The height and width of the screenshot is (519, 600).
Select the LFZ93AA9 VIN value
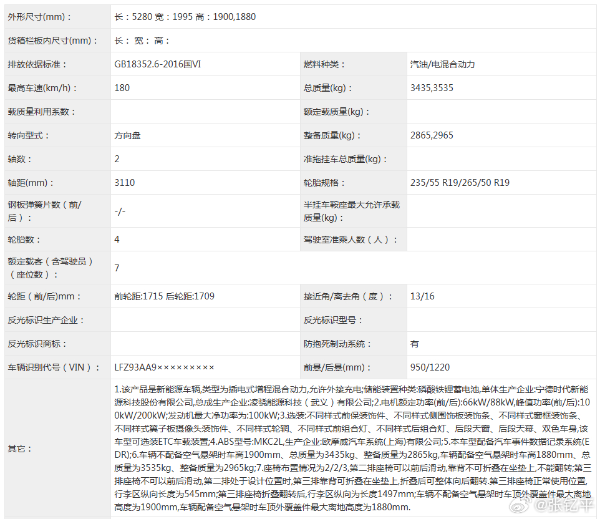click(164, 367)
